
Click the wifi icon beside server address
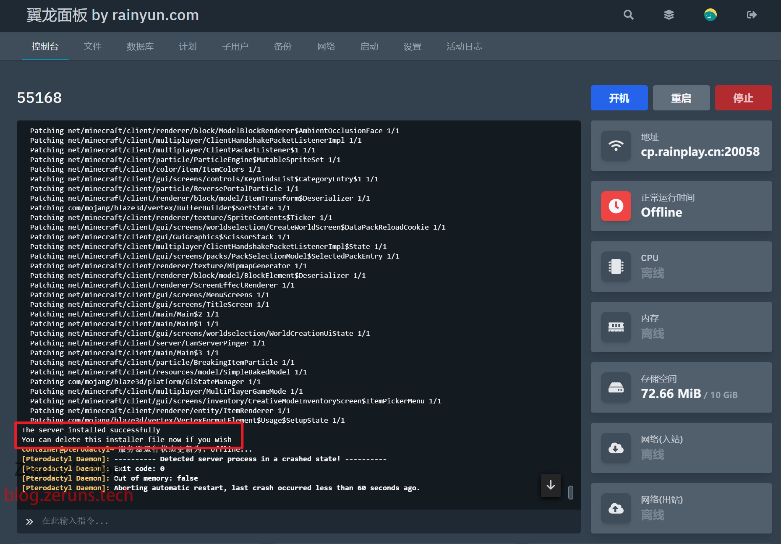click(x=616, y=146)
